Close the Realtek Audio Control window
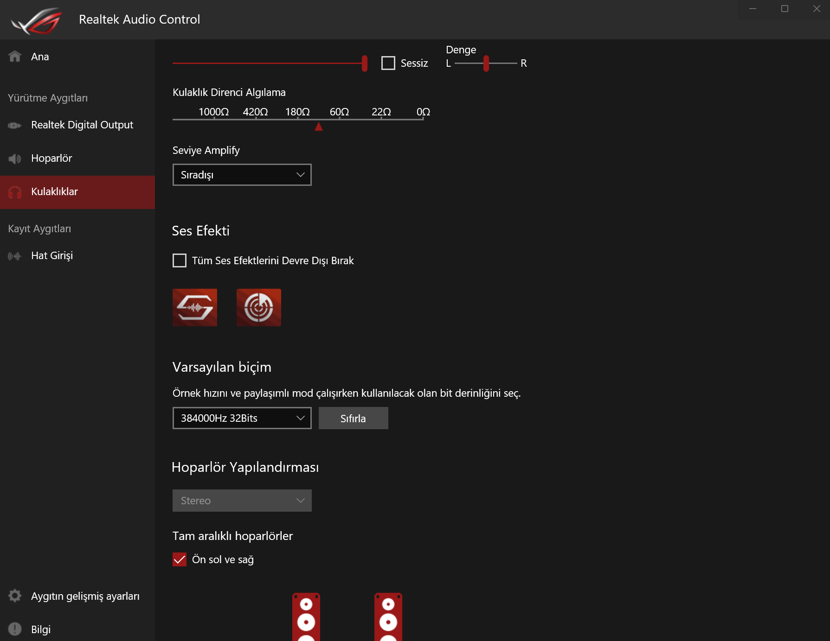 pos(817,9)
